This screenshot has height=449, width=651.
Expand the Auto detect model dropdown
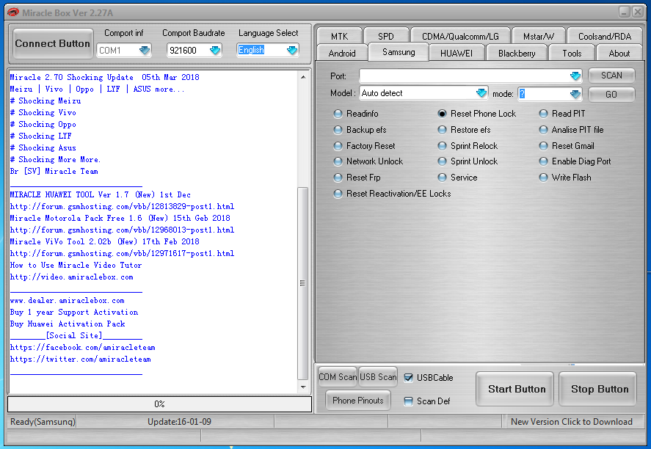pyautogui.click(x=481, y=93)
